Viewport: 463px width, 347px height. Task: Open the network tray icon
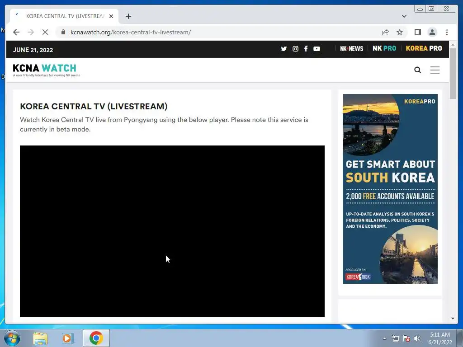click(x=395, y=338)
